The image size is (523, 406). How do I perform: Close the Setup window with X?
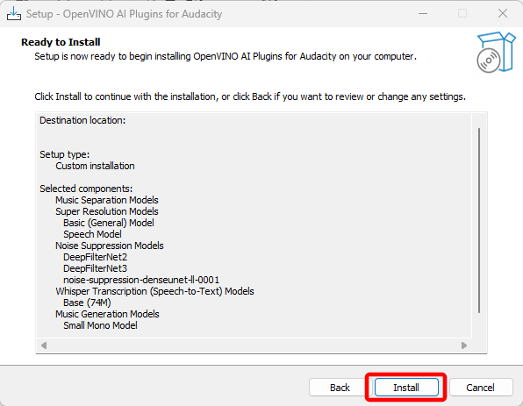[503, 14]
